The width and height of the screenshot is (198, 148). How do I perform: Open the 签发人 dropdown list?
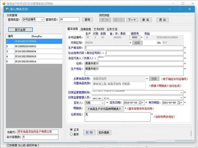103,103
